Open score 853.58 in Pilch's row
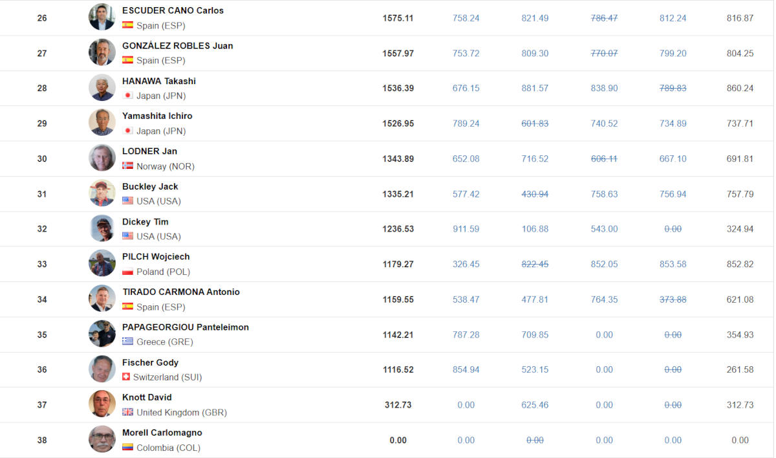 [673, 264]
